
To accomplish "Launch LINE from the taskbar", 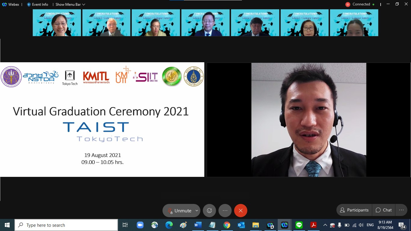I will pyautogui.click(x=299, y=225).
